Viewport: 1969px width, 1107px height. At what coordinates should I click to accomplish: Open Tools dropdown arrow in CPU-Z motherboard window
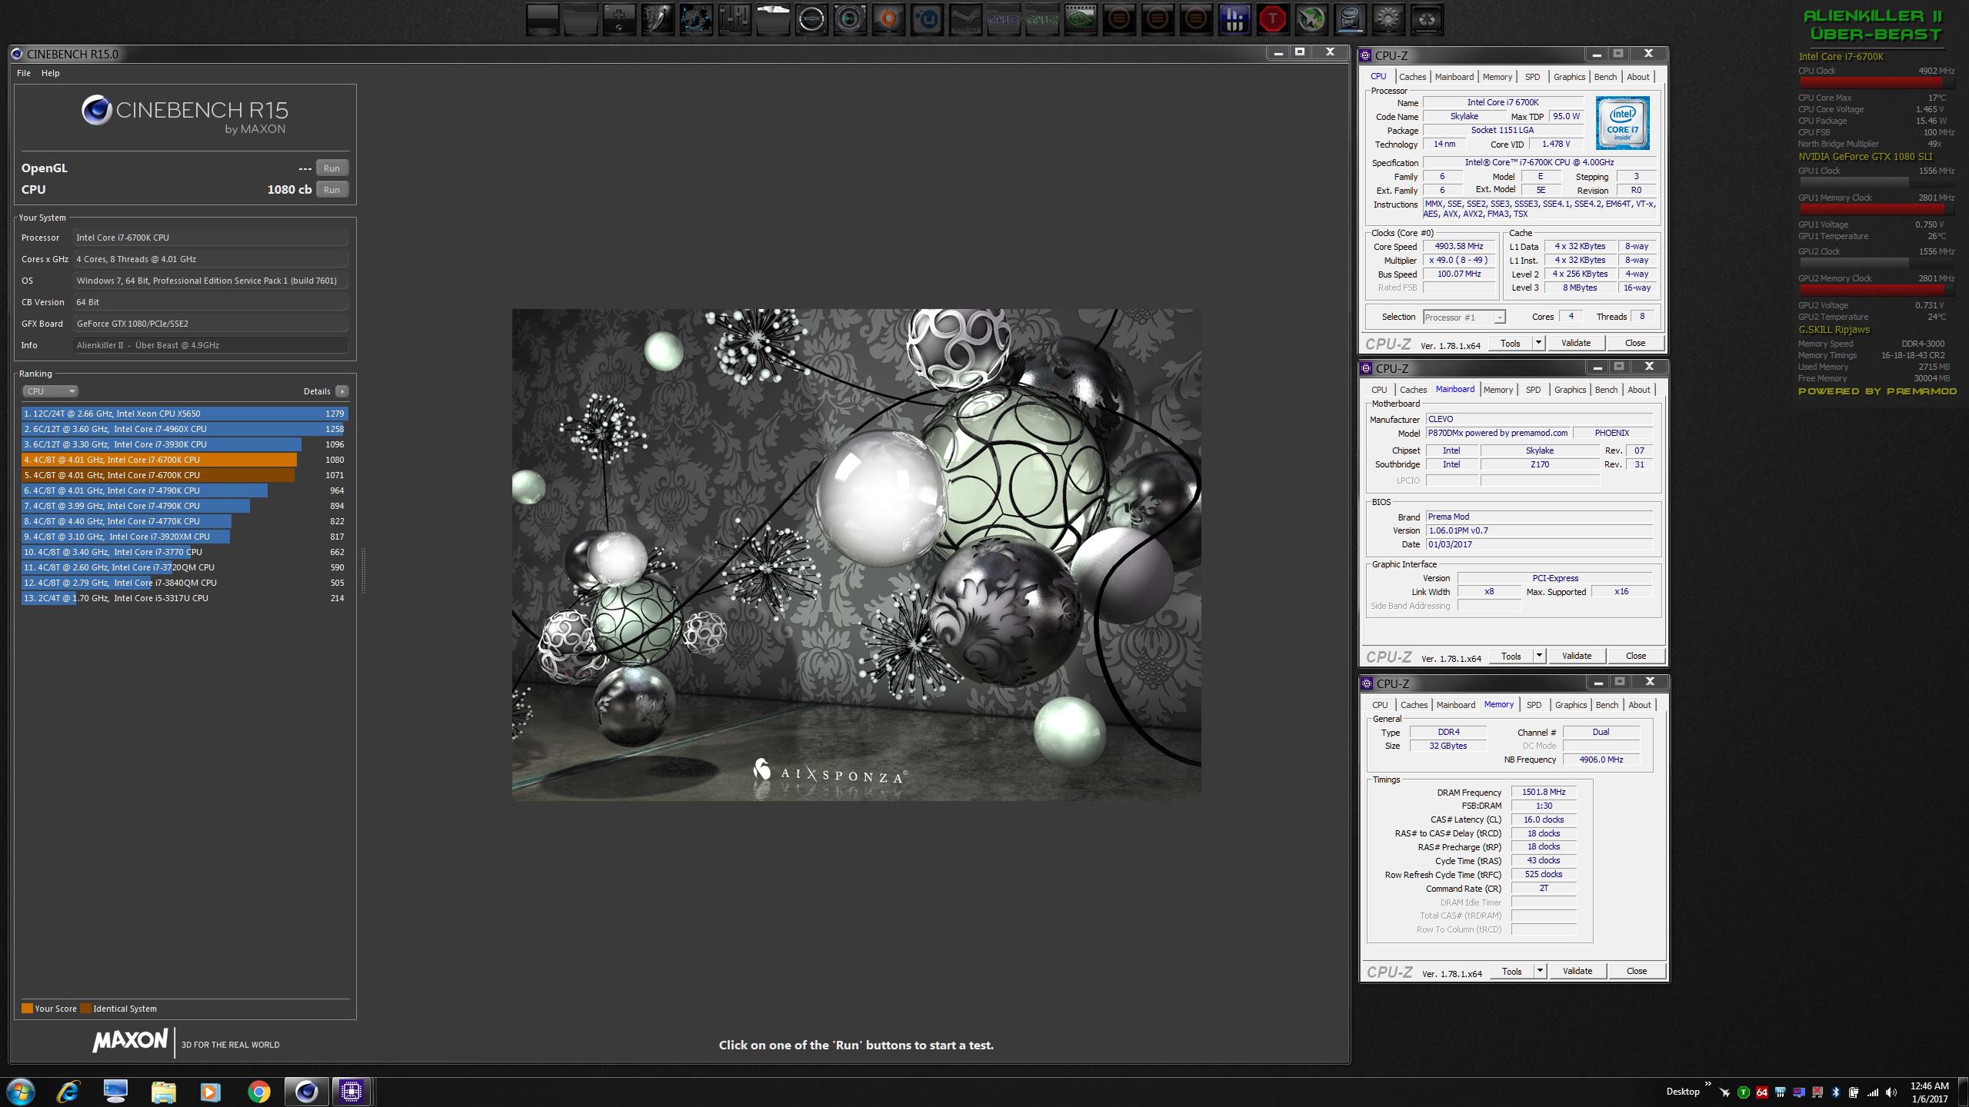point(1539,656)
